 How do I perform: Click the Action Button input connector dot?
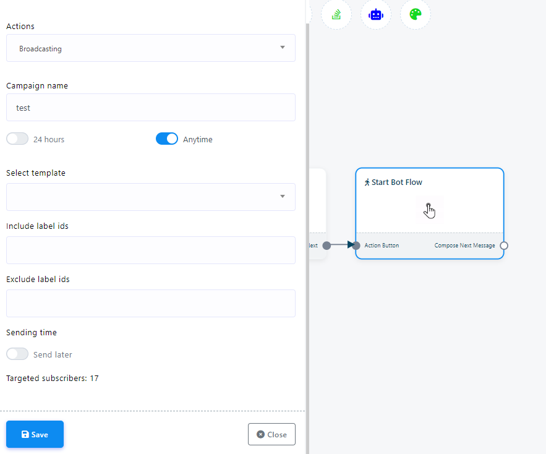[x=356, y=246]
